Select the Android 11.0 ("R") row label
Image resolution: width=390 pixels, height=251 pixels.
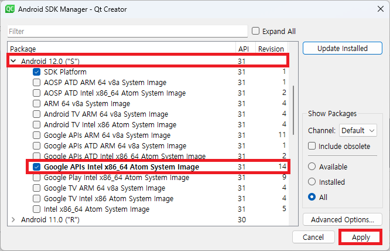[x=50, y=219]
